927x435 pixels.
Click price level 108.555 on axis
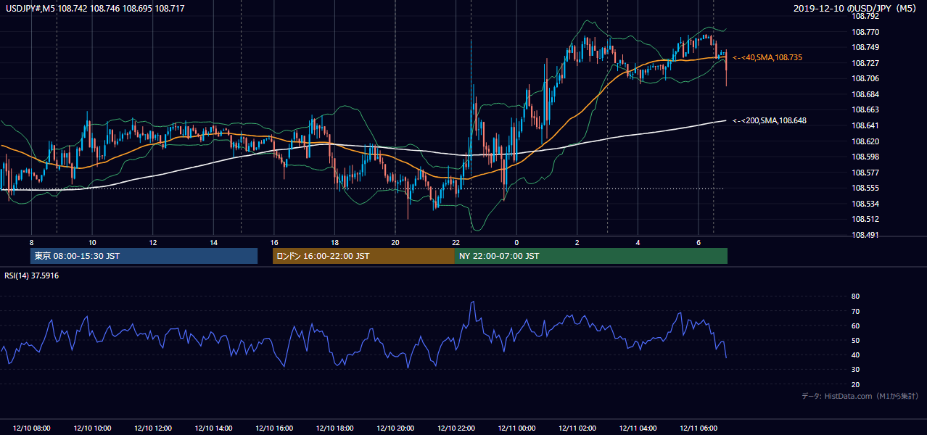point(865,188)
